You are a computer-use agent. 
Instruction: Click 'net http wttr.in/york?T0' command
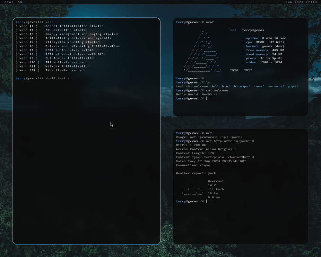[x=230, y=141]
